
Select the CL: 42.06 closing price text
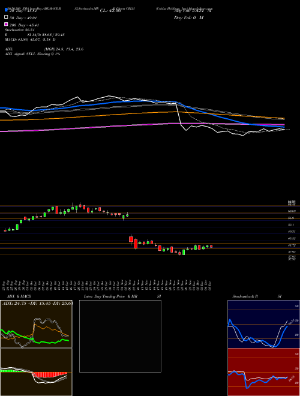pyautogui.click(x=110, y=11)
